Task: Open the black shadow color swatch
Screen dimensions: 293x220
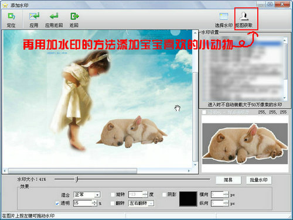Action: click(188, 199)
